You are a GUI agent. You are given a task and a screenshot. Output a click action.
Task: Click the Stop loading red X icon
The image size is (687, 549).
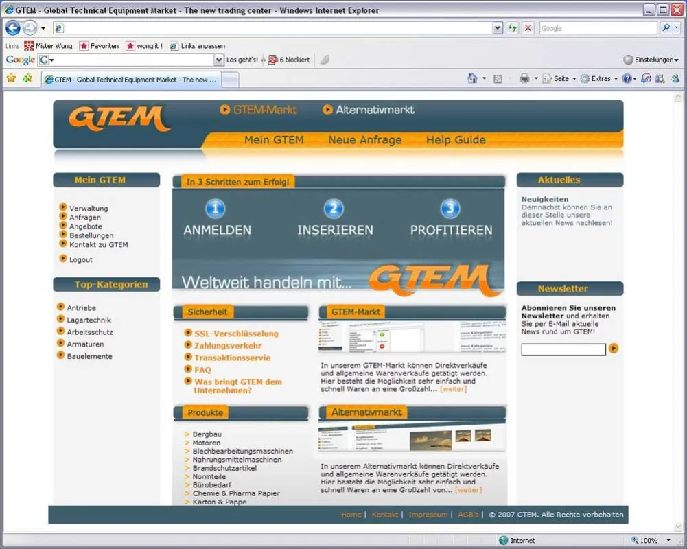pos(528,28)
